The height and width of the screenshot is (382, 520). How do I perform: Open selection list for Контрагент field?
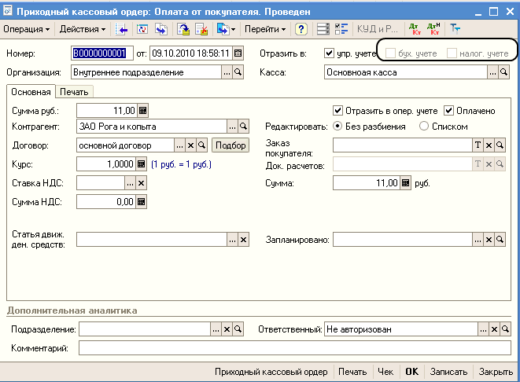click(x=232, y=127)
